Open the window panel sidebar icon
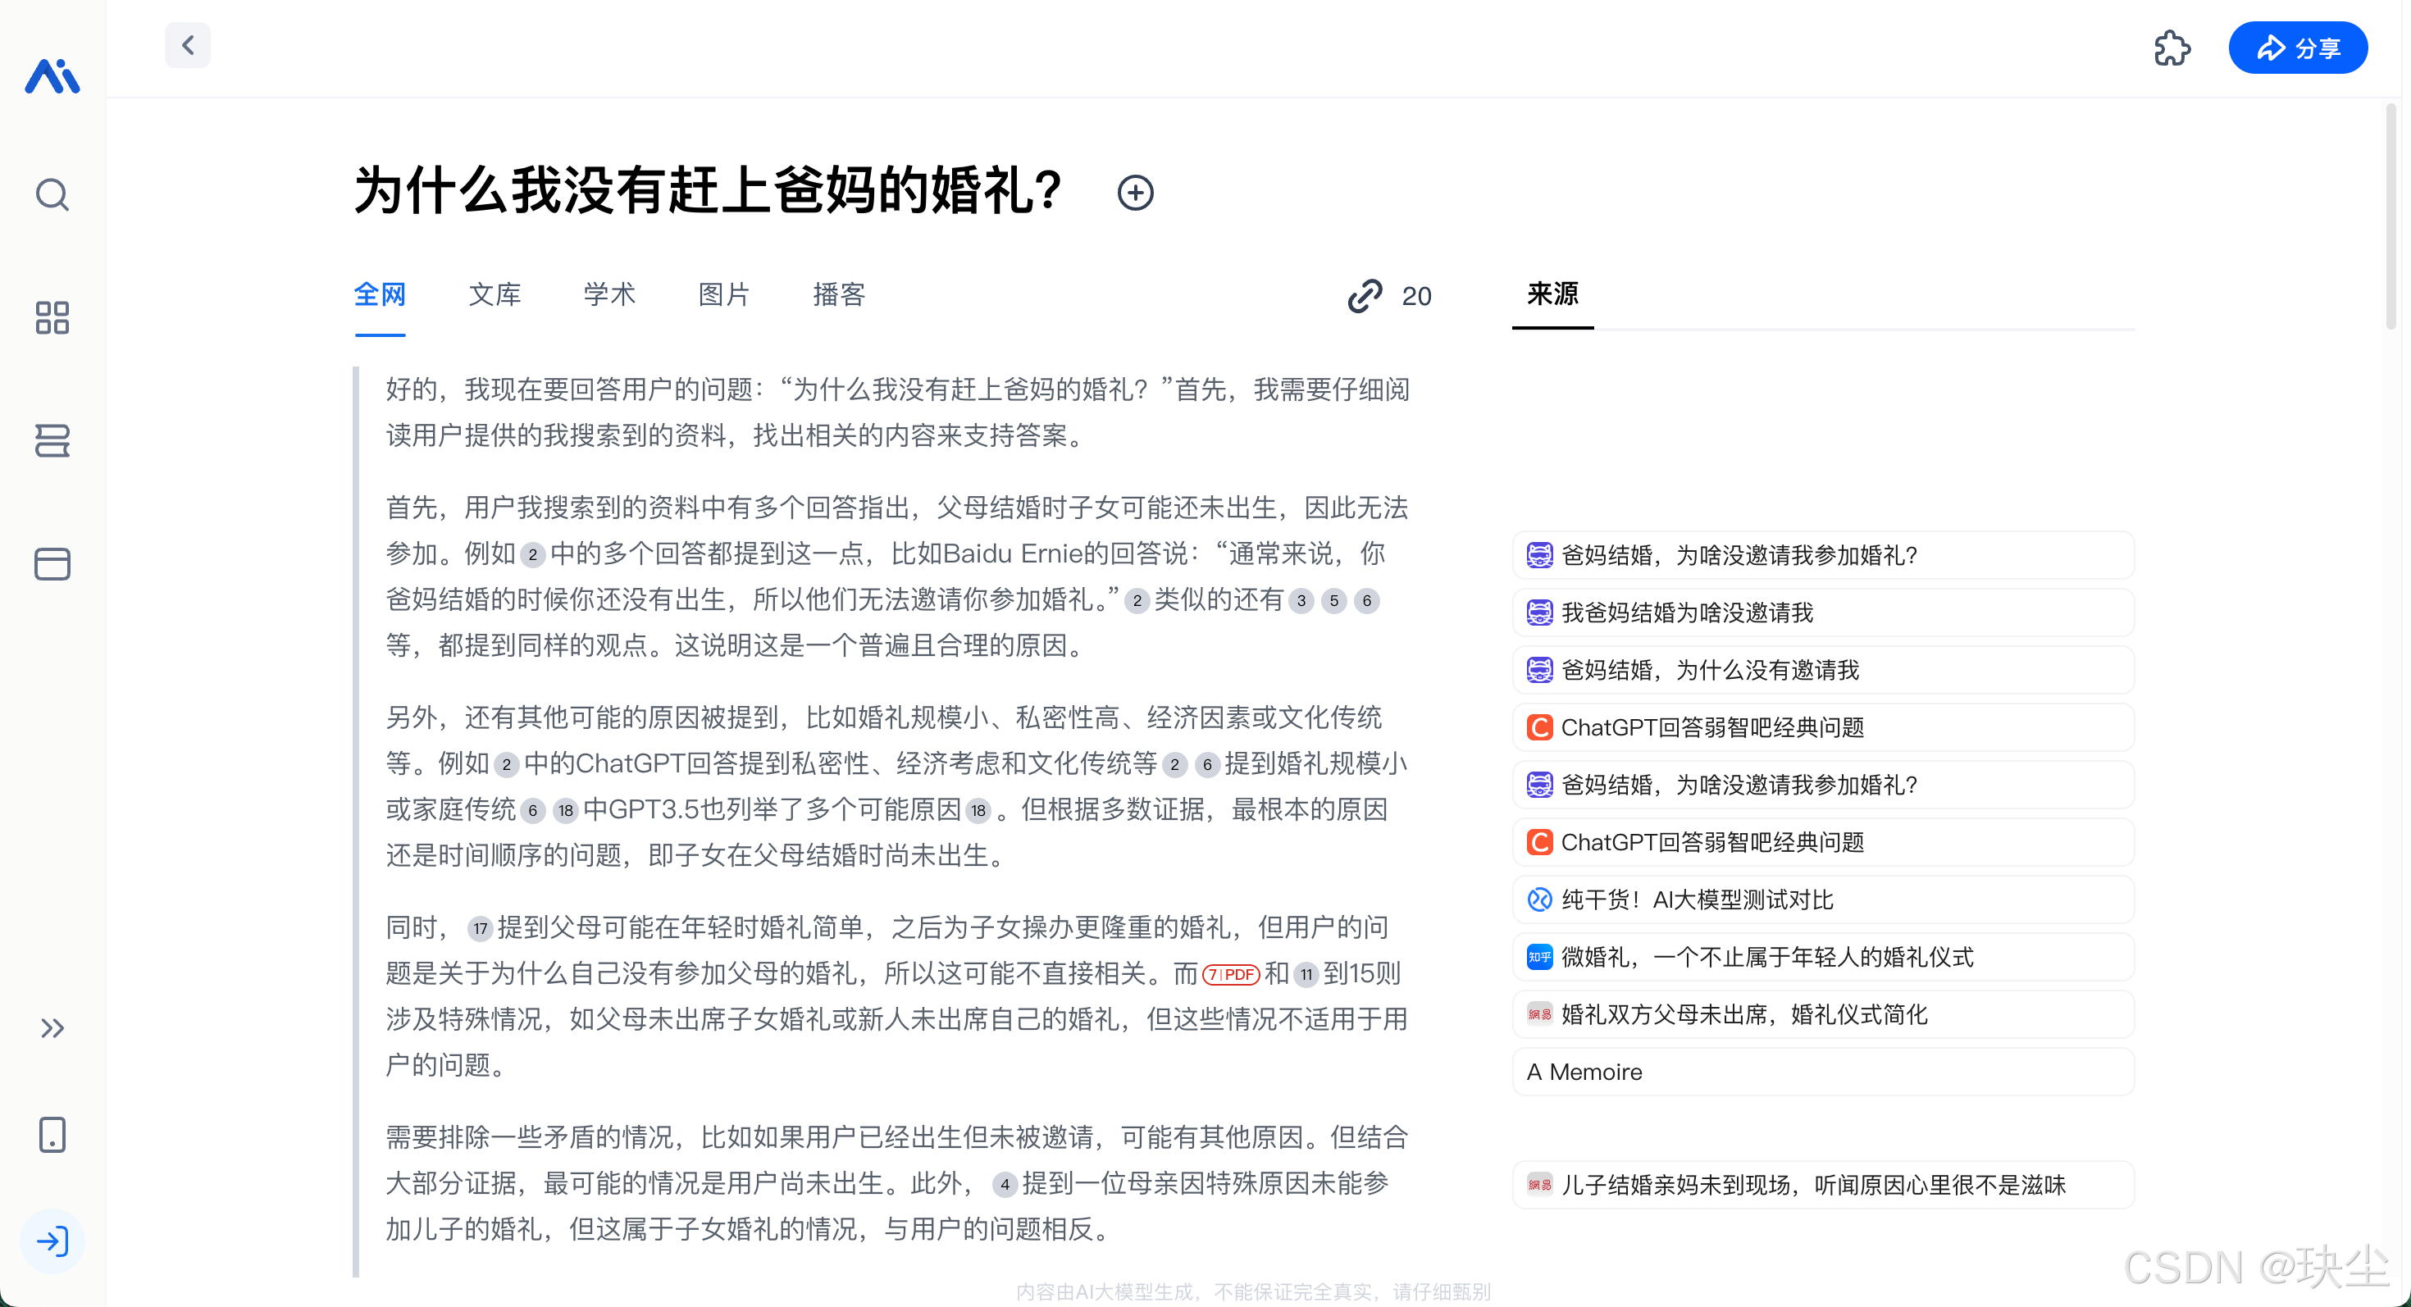This screenshot has width=2411, height=1307. (52, 563)
